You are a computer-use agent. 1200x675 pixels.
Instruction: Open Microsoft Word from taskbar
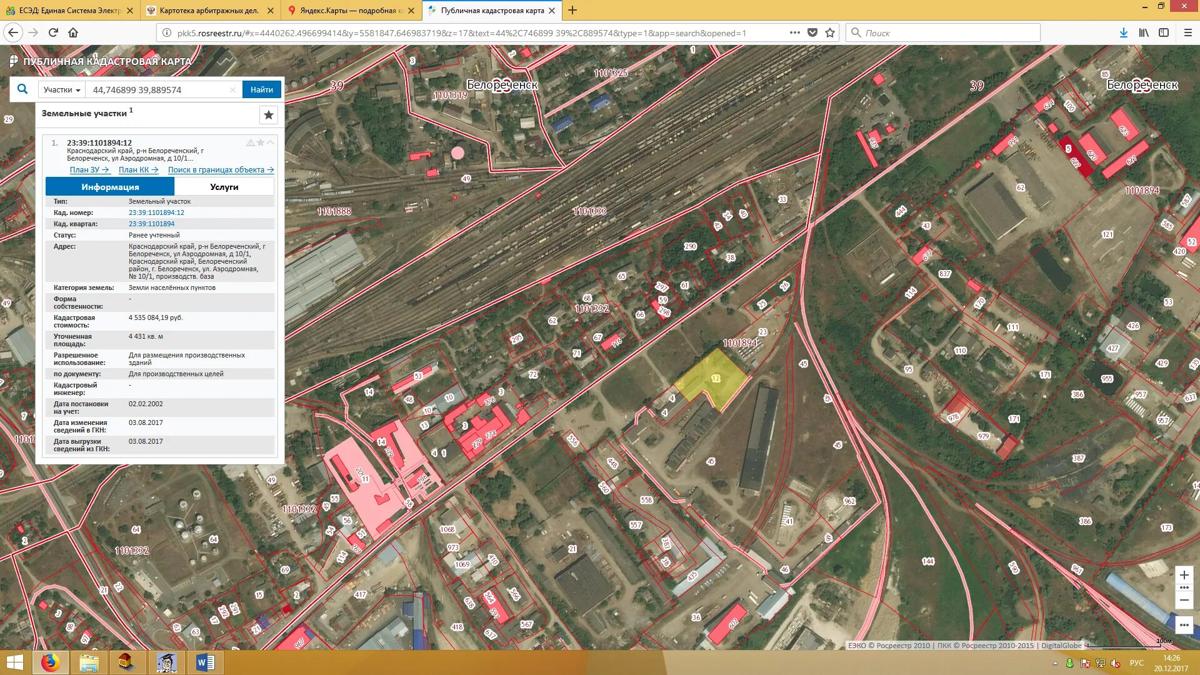point(205,662)
